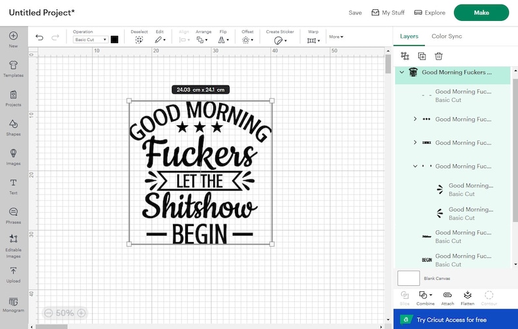
Task: Open the Warp tool
Action: pyautogui.click(x=313, y=40)
